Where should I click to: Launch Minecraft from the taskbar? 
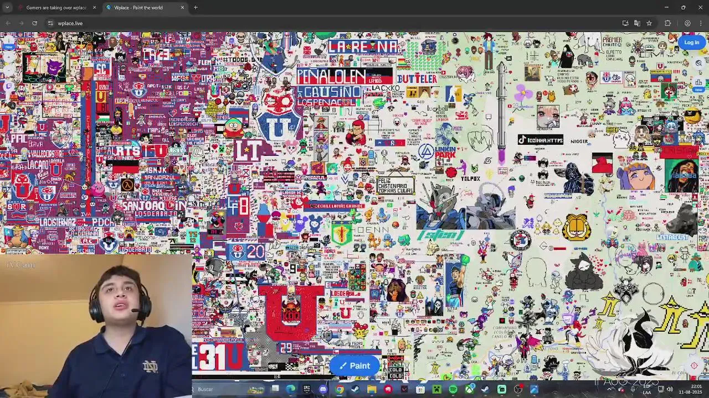(436, 389)
